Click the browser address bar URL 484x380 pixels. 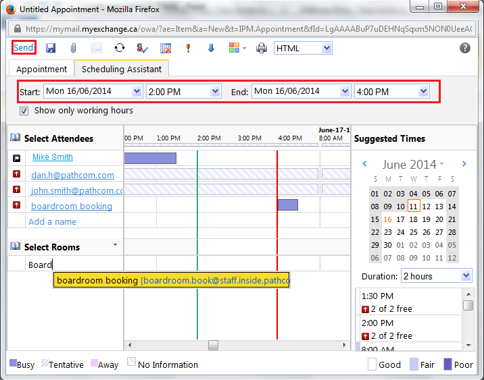pos(249,29)
